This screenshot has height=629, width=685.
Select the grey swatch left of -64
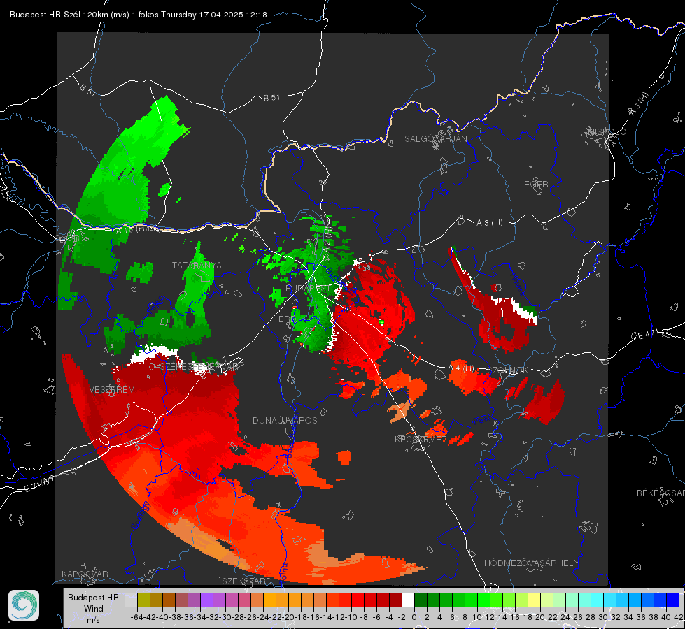131,600
